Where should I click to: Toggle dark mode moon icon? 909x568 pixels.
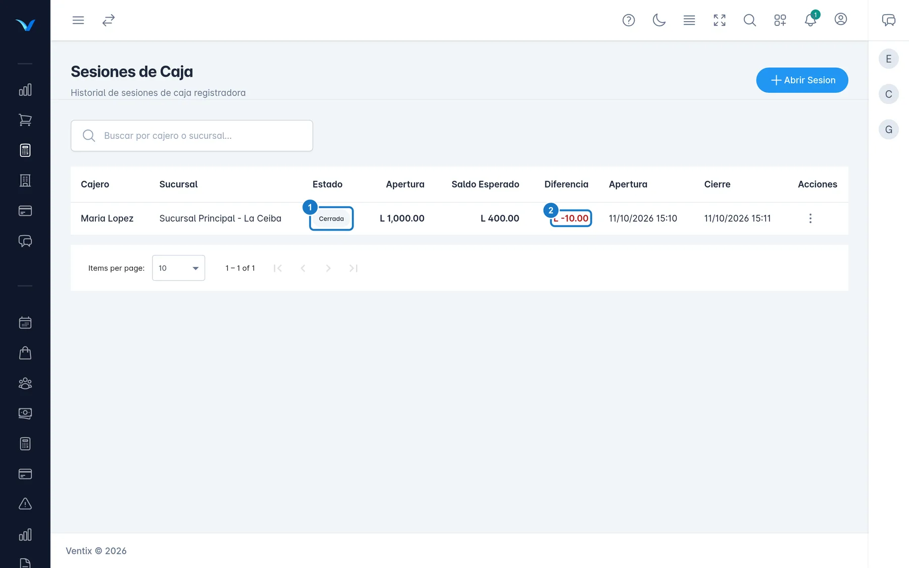pyautogui.click(x=659, y=20)
